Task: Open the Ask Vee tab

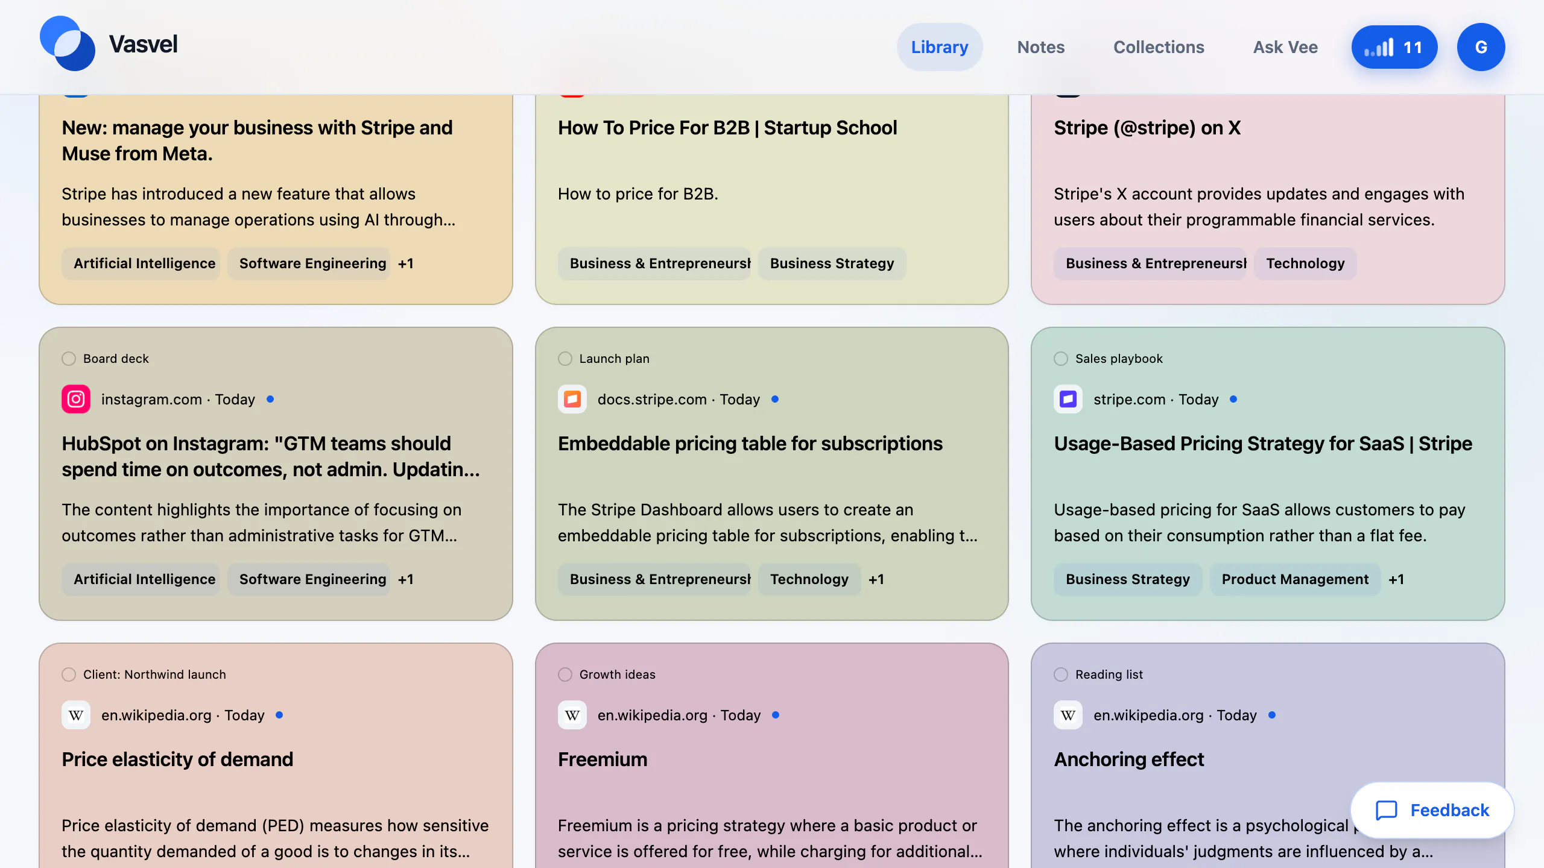Action: tap(1285, 47)
